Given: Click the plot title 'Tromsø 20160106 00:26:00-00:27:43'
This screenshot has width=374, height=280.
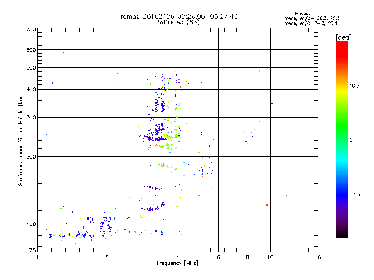Looking at the screenshot, I should 177,16.
